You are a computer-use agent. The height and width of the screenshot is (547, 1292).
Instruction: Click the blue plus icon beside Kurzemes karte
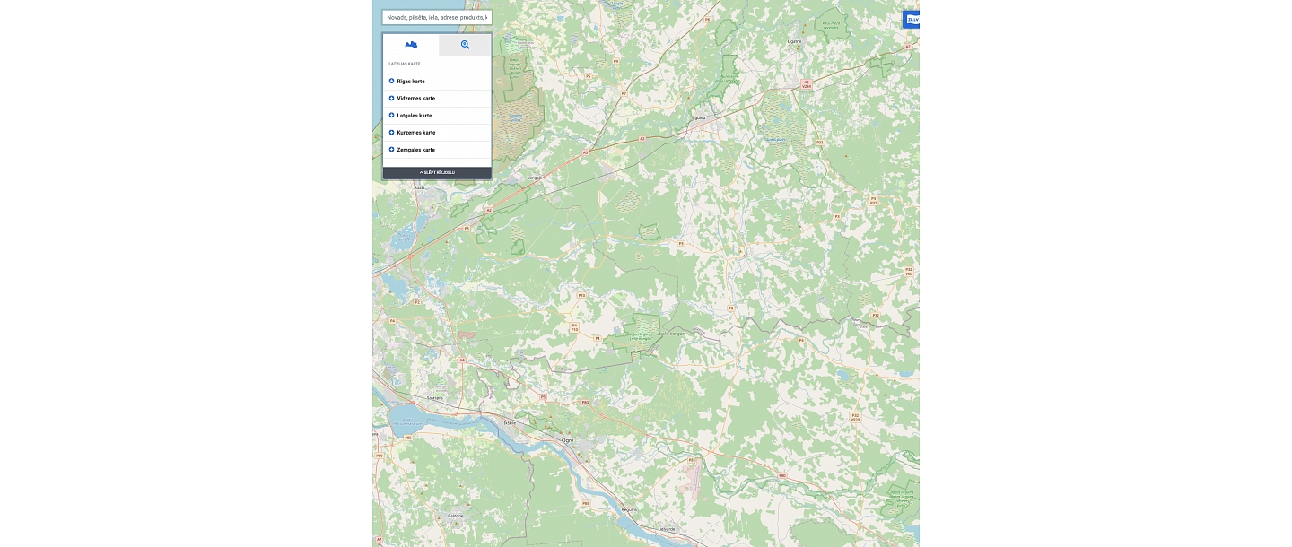[391, 132]
